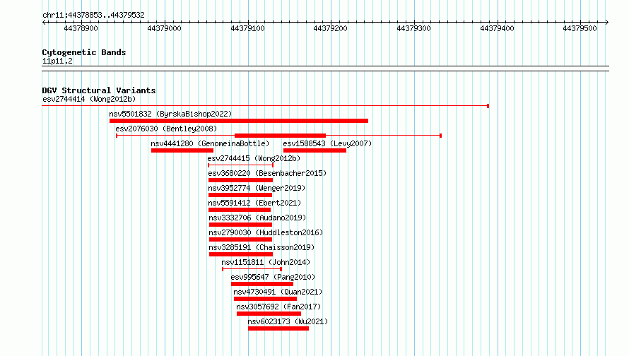Click the red bar under nsv6023173

(278, 328)
